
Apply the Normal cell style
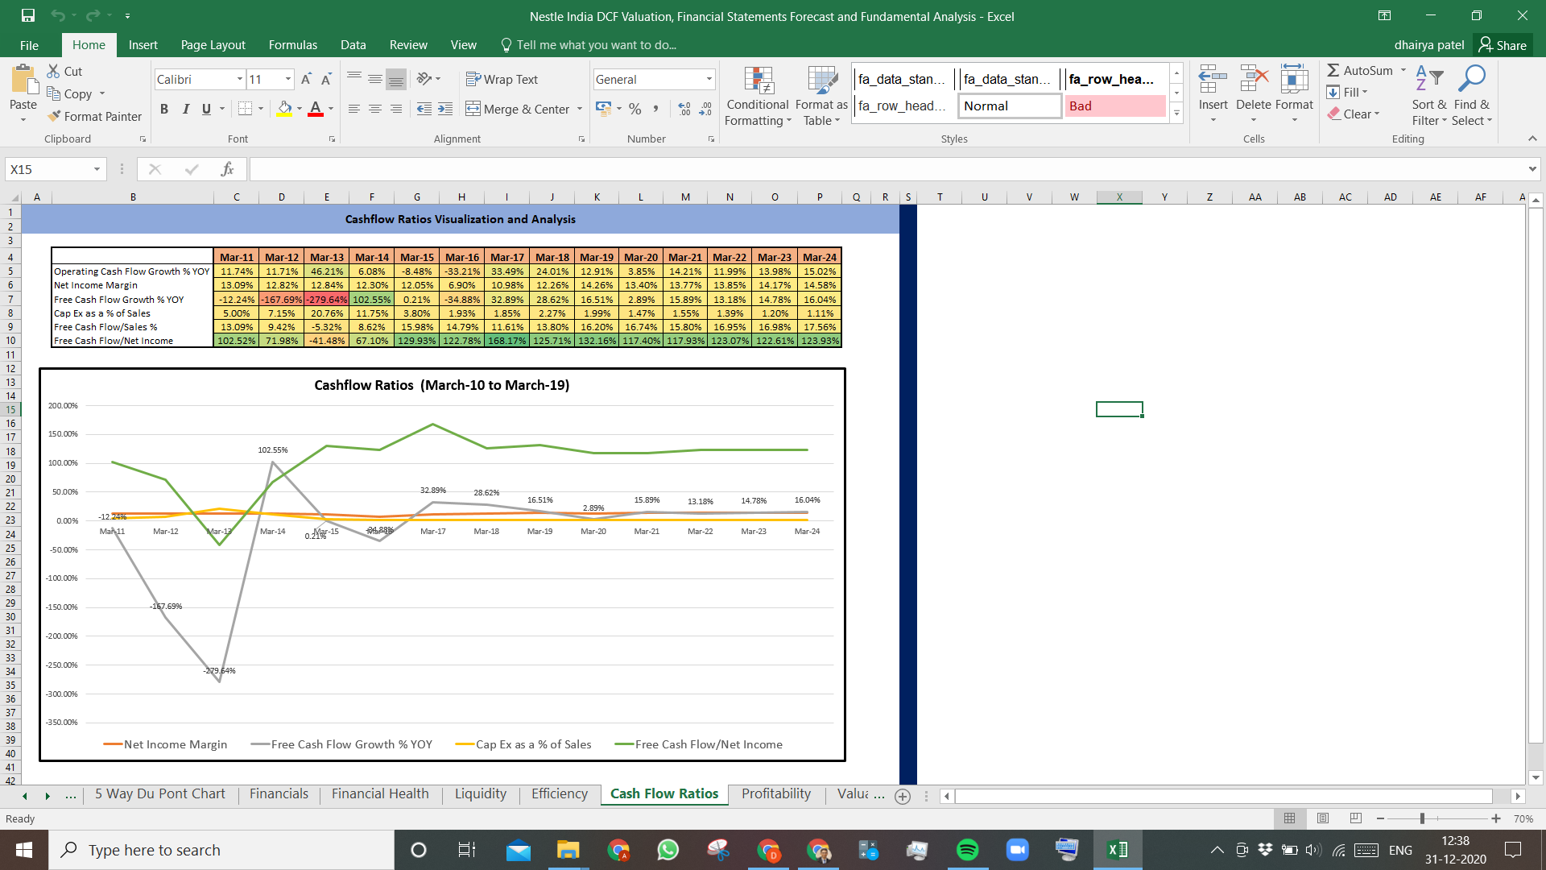[x=1010, y=106]
